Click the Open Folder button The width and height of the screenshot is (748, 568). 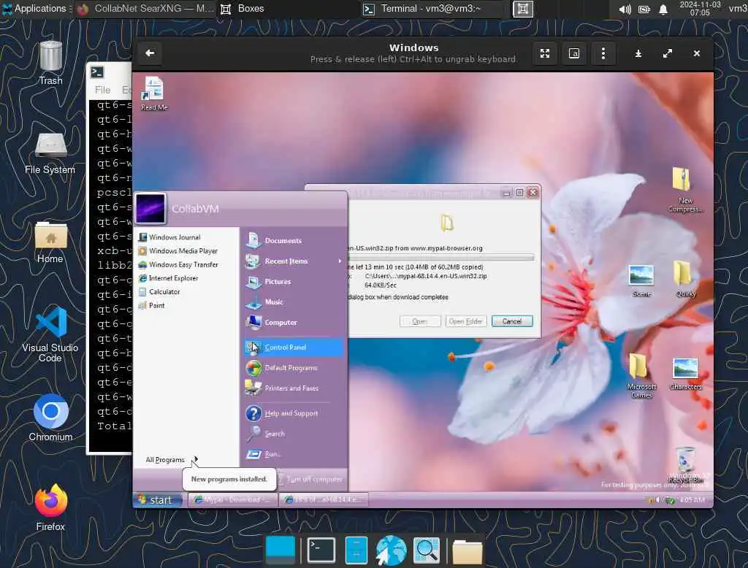click(x=465, y=321)
